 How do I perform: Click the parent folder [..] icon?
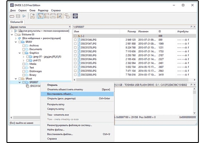tap(79, 36)
